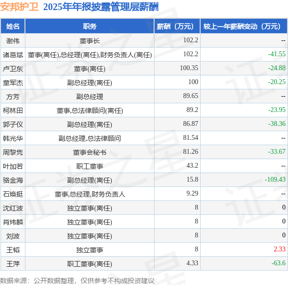
Task: Select 周黎隽's position 董事会秘书
Action: tap(89, 152)
